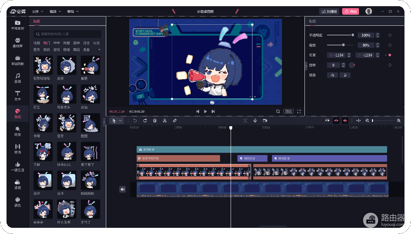Expand more sticker categories arrow
Screen dimensions: 411x234
pos(99,50)
